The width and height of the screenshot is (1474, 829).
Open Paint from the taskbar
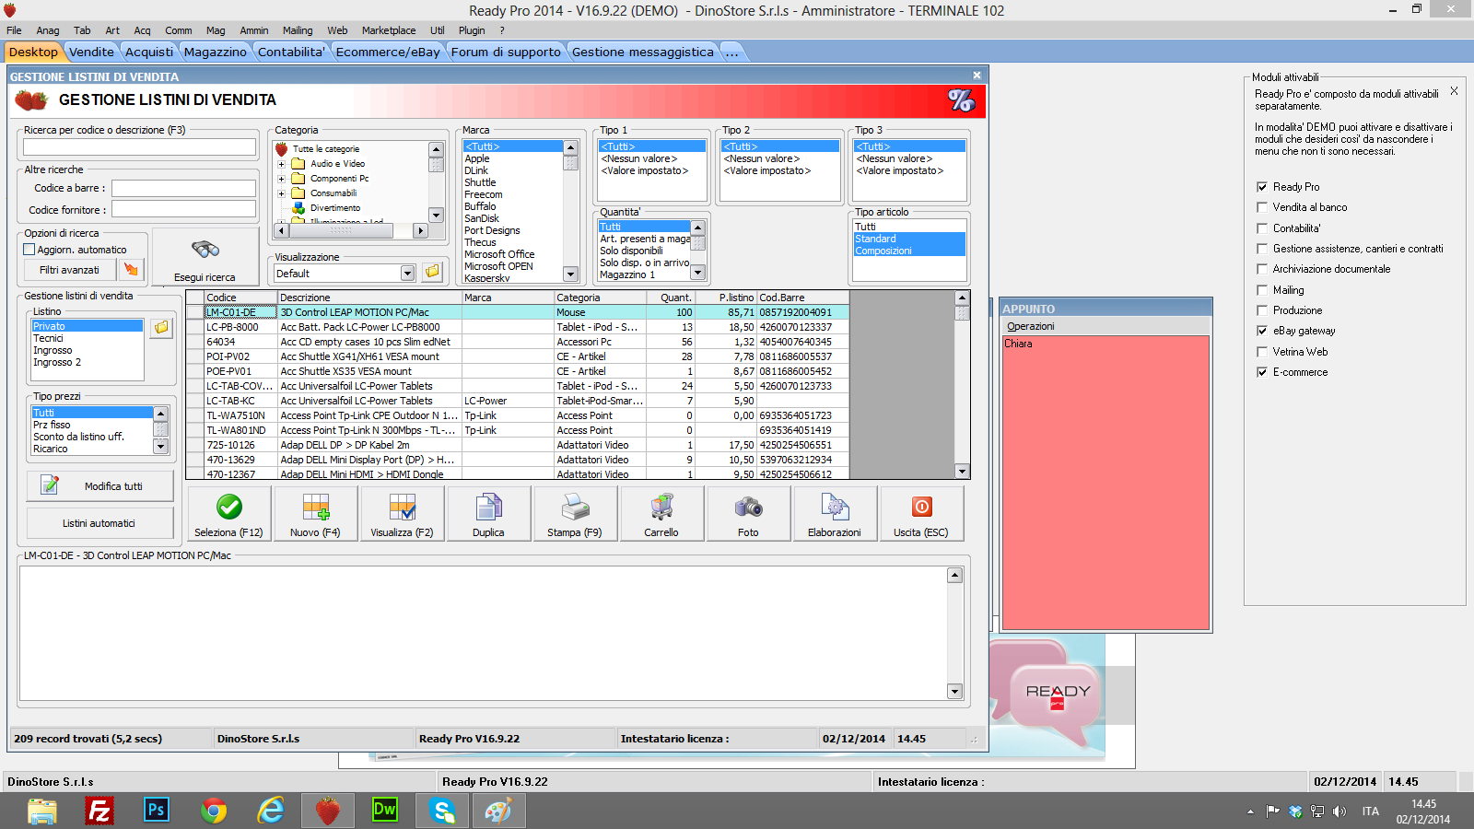498,811
